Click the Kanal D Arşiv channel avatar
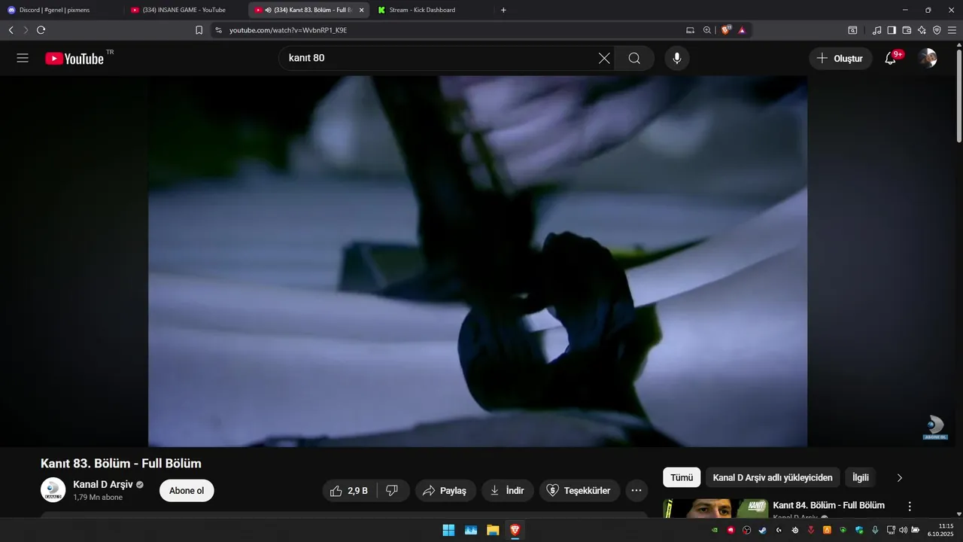 click(x=53, y=490)
